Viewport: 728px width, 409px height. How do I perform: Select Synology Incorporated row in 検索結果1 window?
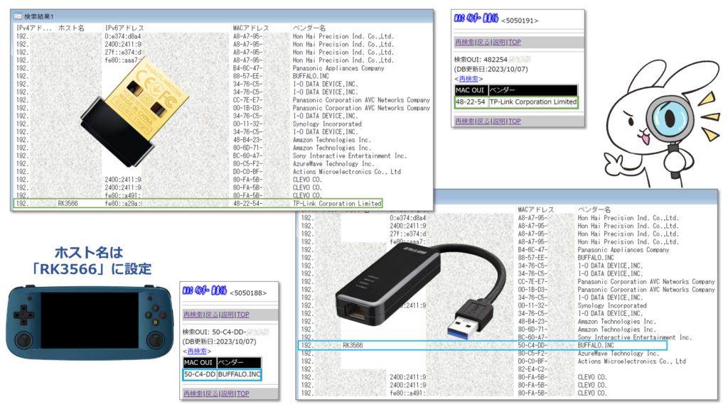pos(327,124)
